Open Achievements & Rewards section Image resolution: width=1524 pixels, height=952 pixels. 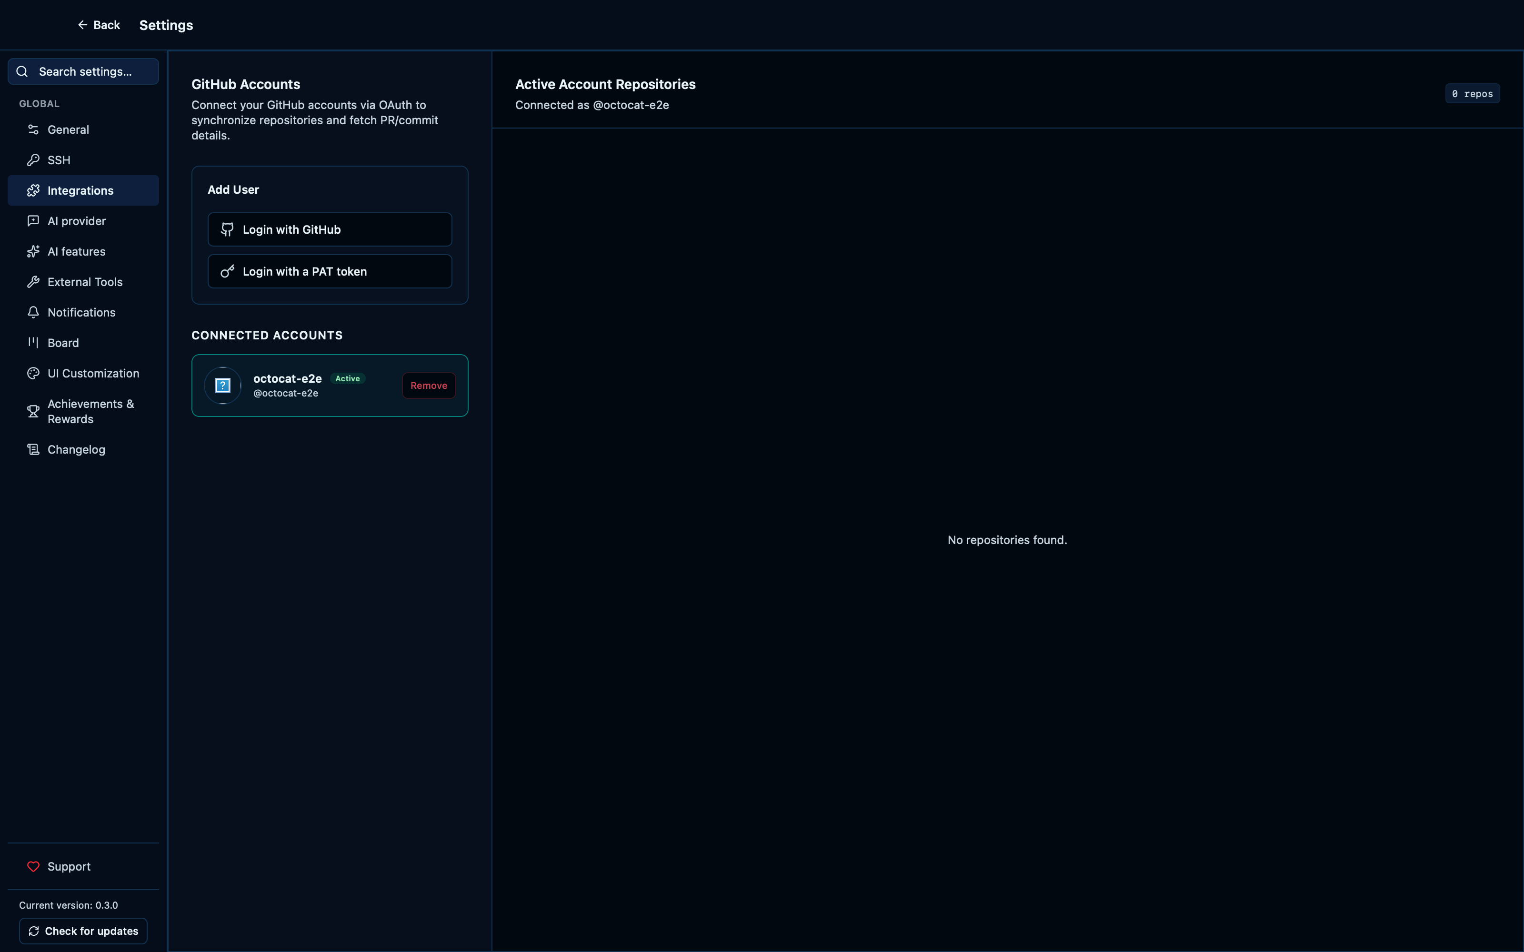coord(83,411)
